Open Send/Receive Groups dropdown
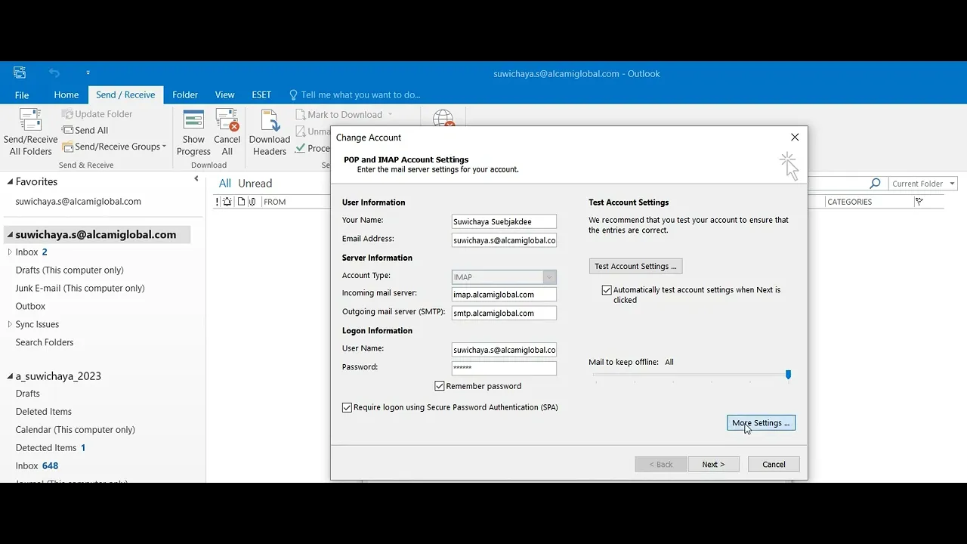The height and width of the screenshot is (544, 967). pyautogui.click(x=115, y=147)
